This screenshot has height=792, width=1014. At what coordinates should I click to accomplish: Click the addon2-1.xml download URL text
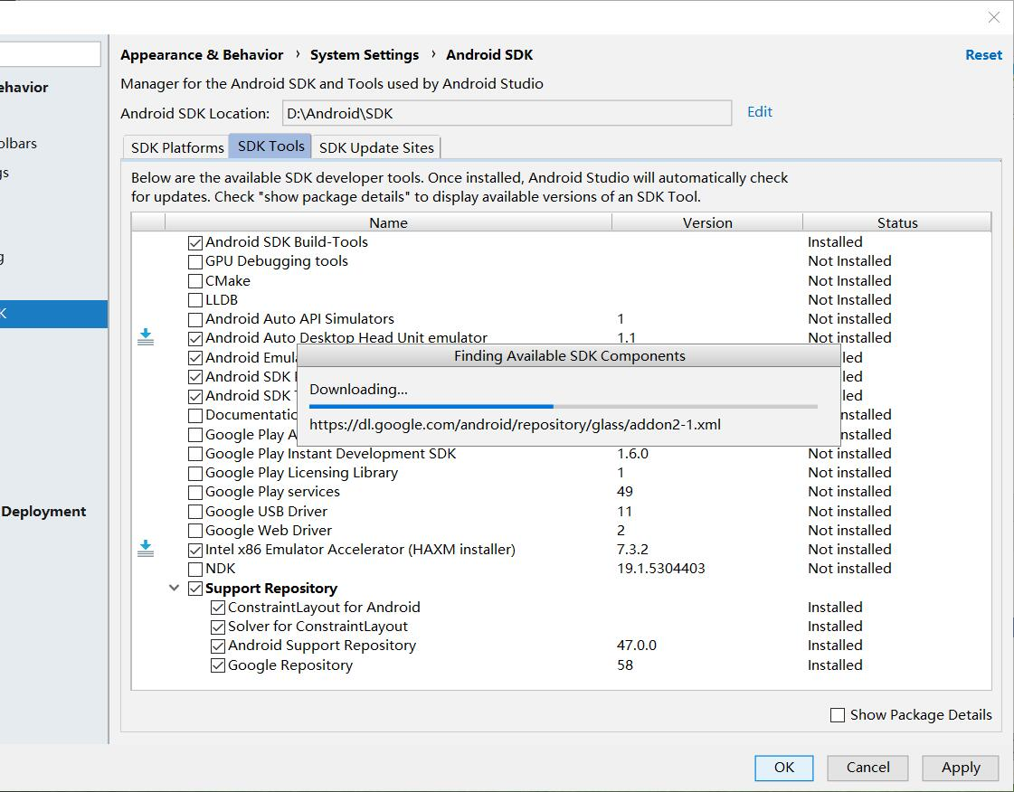(x=515, y=425)
